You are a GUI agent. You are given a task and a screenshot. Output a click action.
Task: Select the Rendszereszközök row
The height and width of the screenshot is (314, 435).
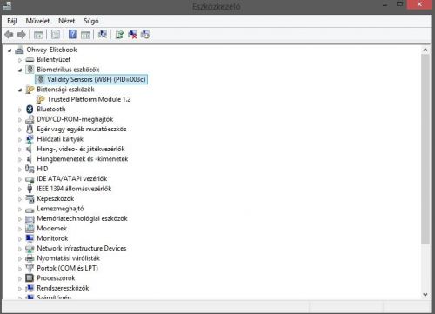point(63,288)
